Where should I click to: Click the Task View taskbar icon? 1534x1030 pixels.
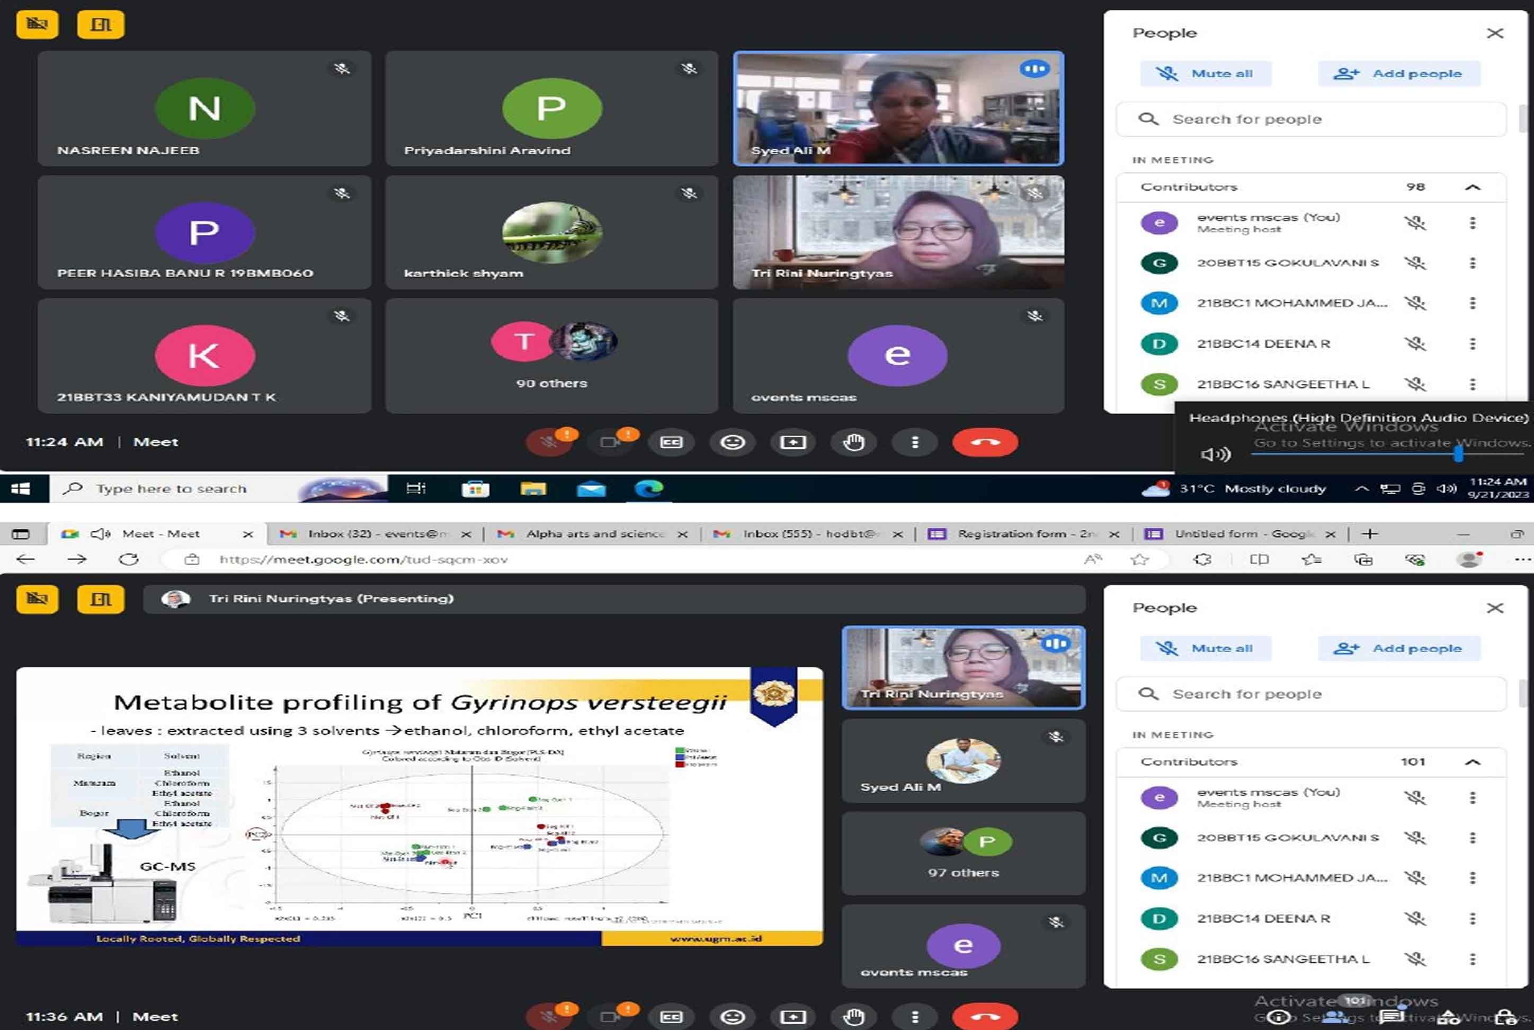[416, 489]
